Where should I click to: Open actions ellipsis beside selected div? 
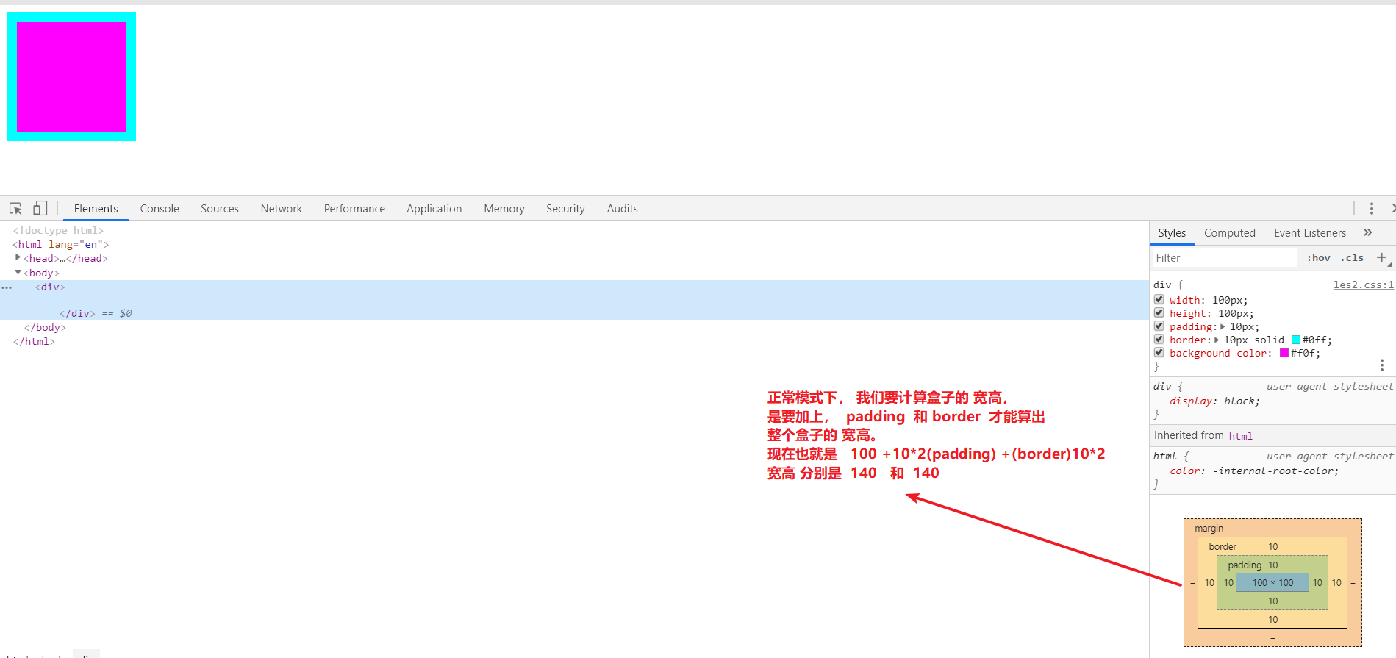pyautogui.click(x=7, y=287)
